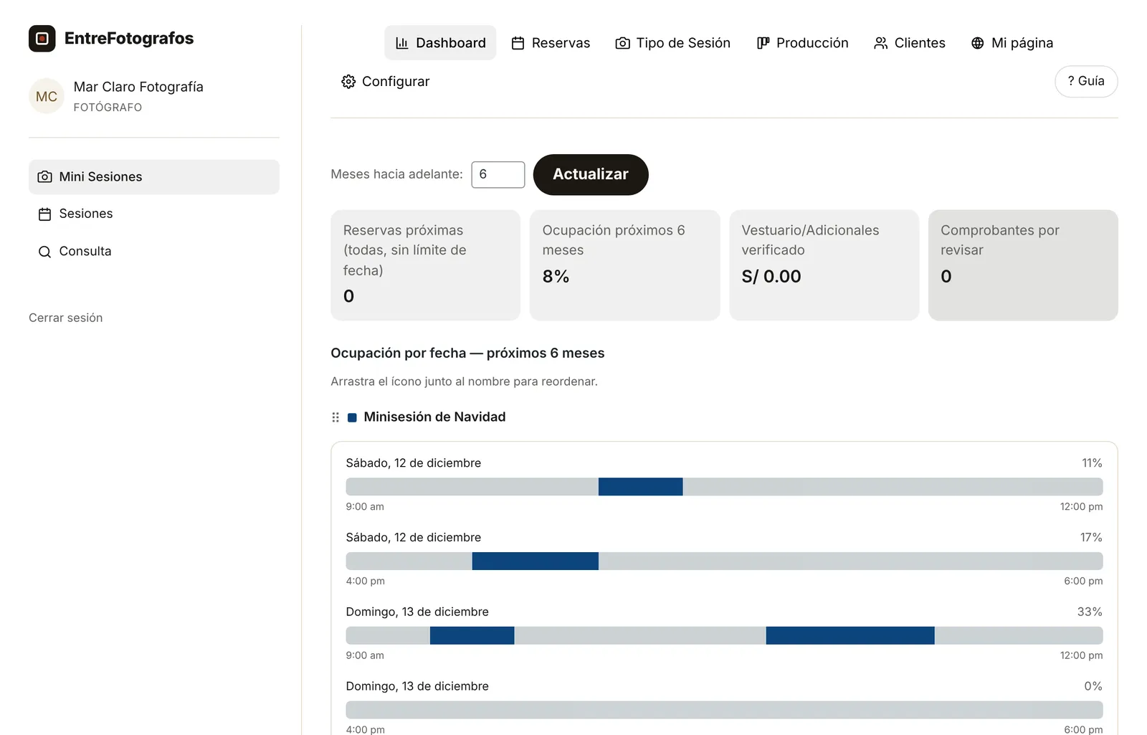Open the Configurar section

[x=386, y=82]
